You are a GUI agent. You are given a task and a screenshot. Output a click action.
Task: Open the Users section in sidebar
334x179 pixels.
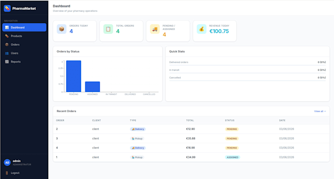point(24,53)
